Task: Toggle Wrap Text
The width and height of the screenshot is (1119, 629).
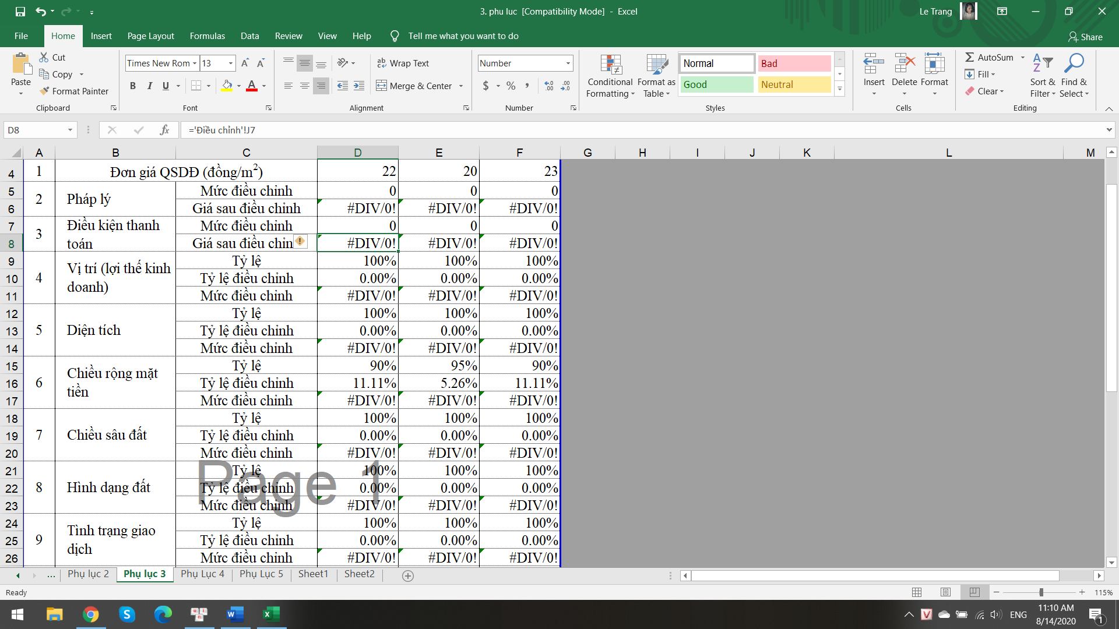Action: click(403, 63)
